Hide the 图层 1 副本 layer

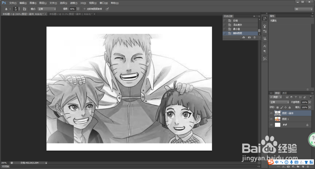pos(271,113)
